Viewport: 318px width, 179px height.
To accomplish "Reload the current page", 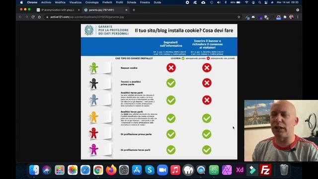I will click(33, 17).
